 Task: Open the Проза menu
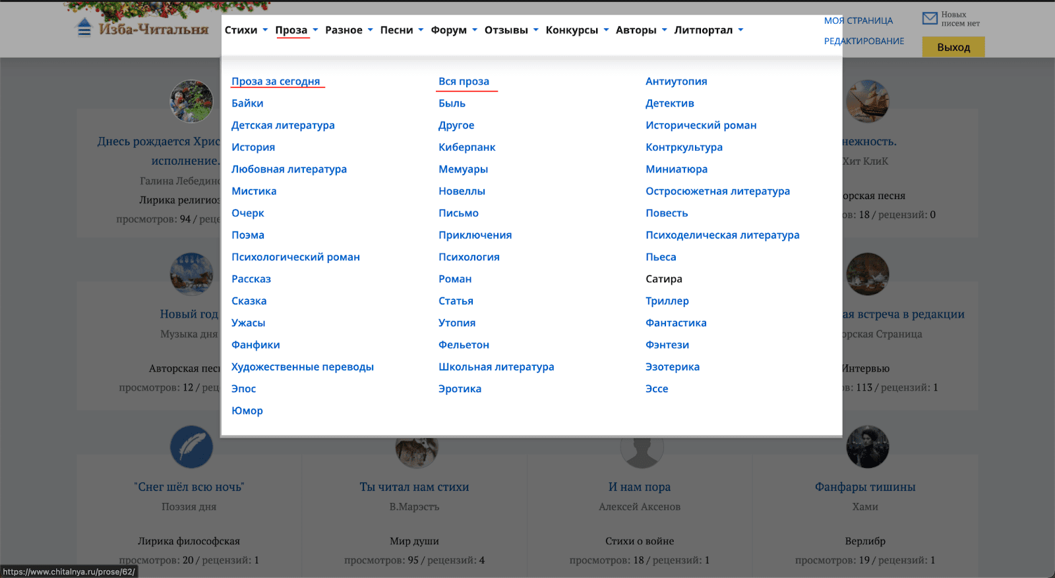pyautogui.click(x=291, y=30)
